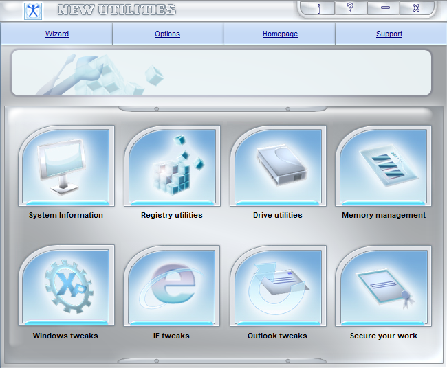Click the banner with the wrench and cubes
The height and width of the screenshot is (368, 447).
[221, 73]
